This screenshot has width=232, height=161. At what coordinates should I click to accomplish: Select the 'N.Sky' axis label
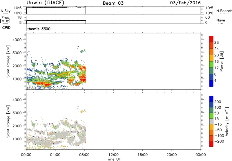pos(6,11)
